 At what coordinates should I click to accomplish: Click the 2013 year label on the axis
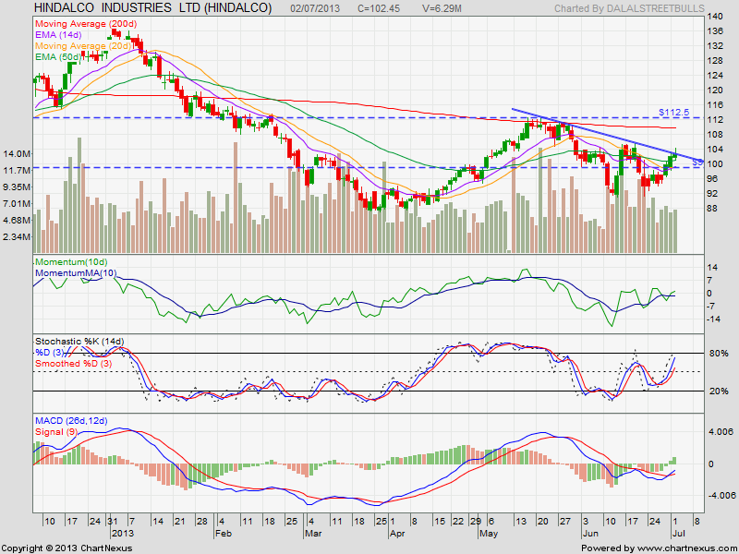pyautogui.click(x=123, y=534)
